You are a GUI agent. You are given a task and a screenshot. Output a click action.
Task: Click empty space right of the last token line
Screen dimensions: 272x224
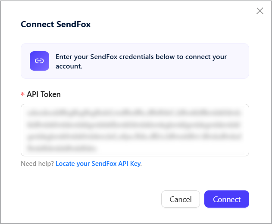tap(170, 149)
